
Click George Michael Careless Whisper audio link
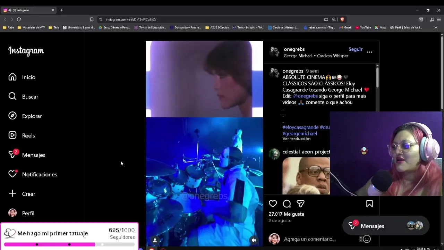pyautogui.click(x=316, y=56)
